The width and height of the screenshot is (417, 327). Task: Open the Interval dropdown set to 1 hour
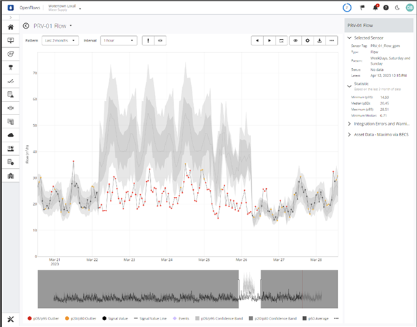tap(118, 40)
